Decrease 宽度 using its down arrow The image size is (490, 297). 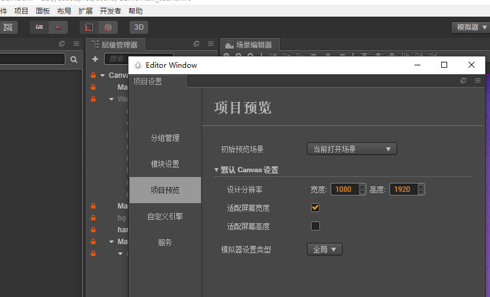tap(362, 192)
